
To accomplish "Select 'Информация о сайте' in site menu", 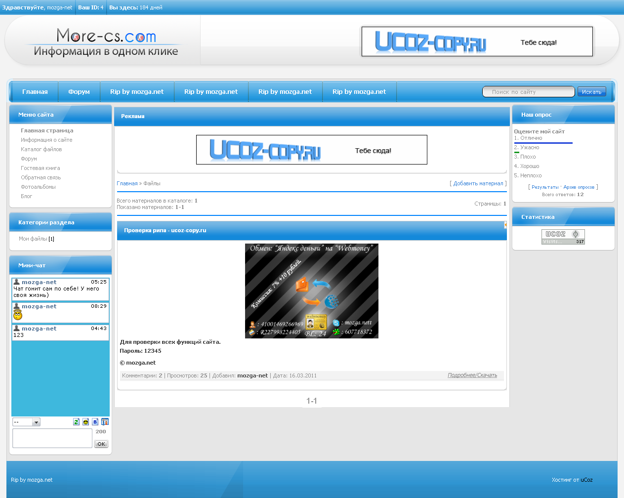I will click(x=46, y=140).
